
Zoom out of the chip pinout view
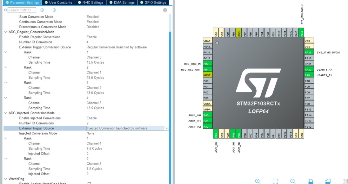coord(293,181)
